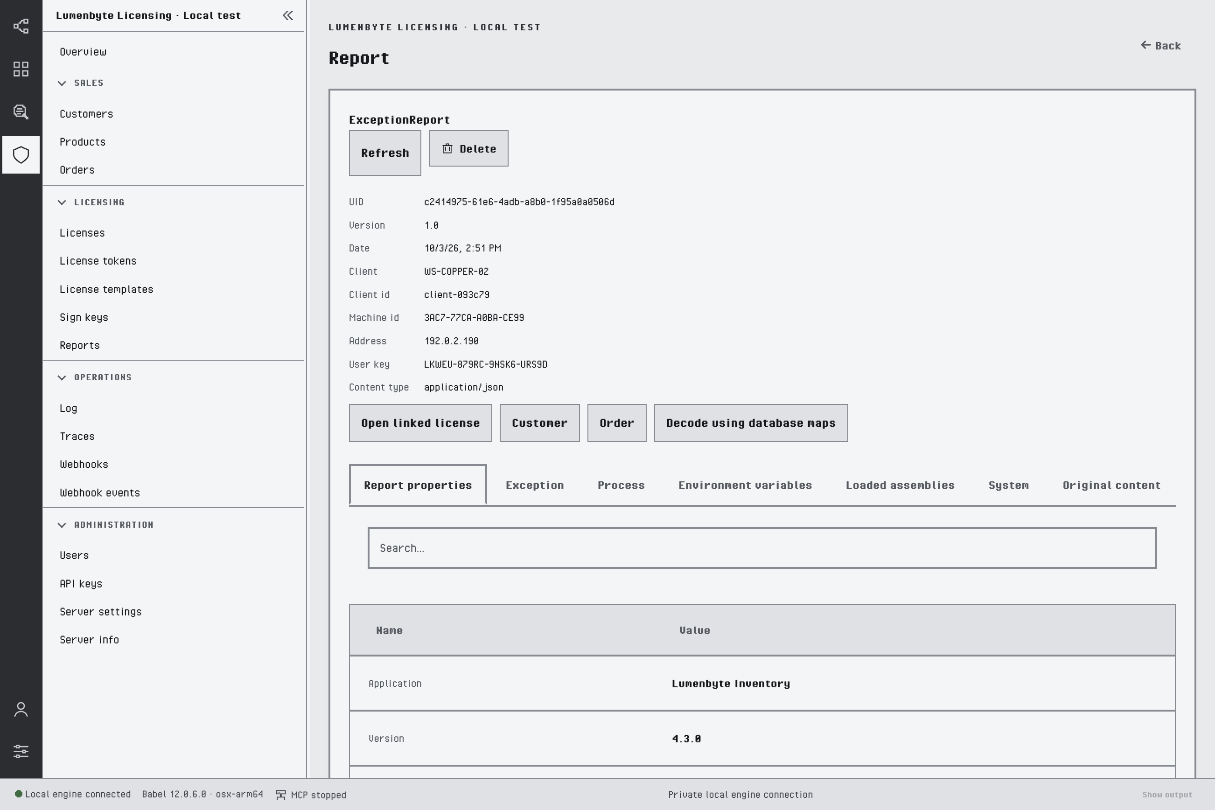Select the shield licensing icon in left rail

pyautogui.click(x=21, y=155)
